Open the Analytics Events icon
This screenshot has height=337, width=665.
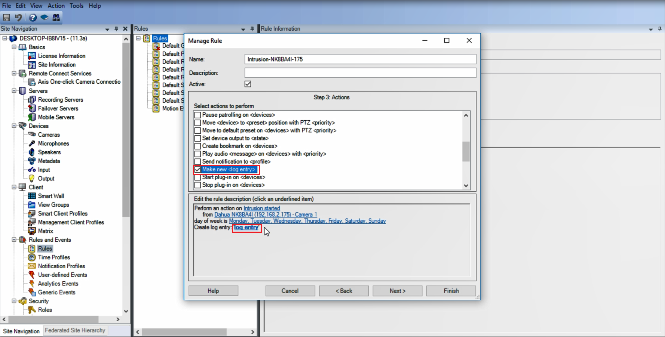click(32, 284)
